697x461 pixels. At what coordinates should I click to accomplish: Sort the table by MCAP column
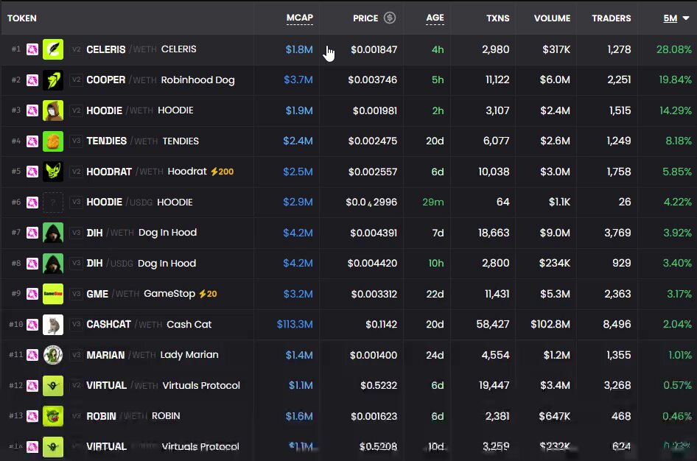tap(300, 18)
